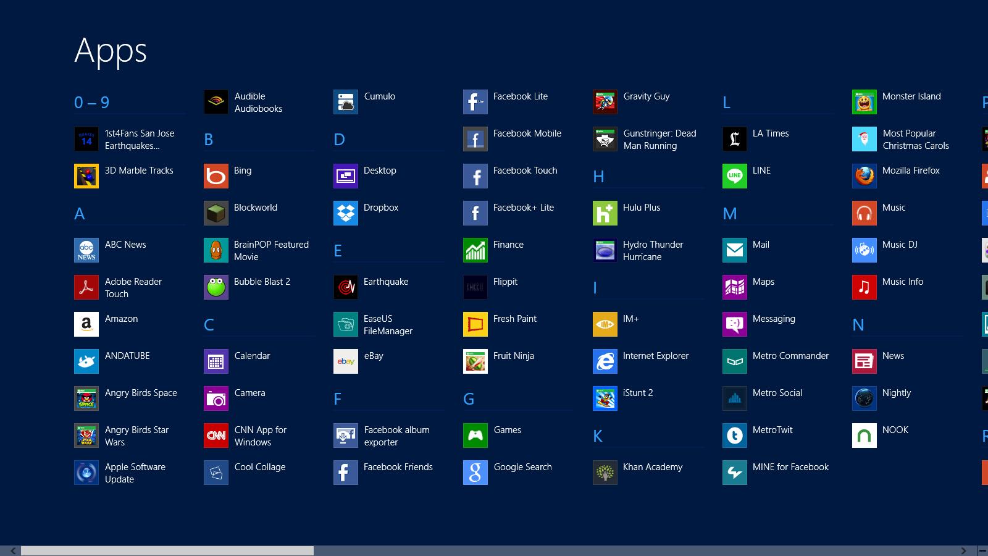The width and height of the screenshot is (988, 556).
Task: Open the Camera app icon
Action: 216,398
